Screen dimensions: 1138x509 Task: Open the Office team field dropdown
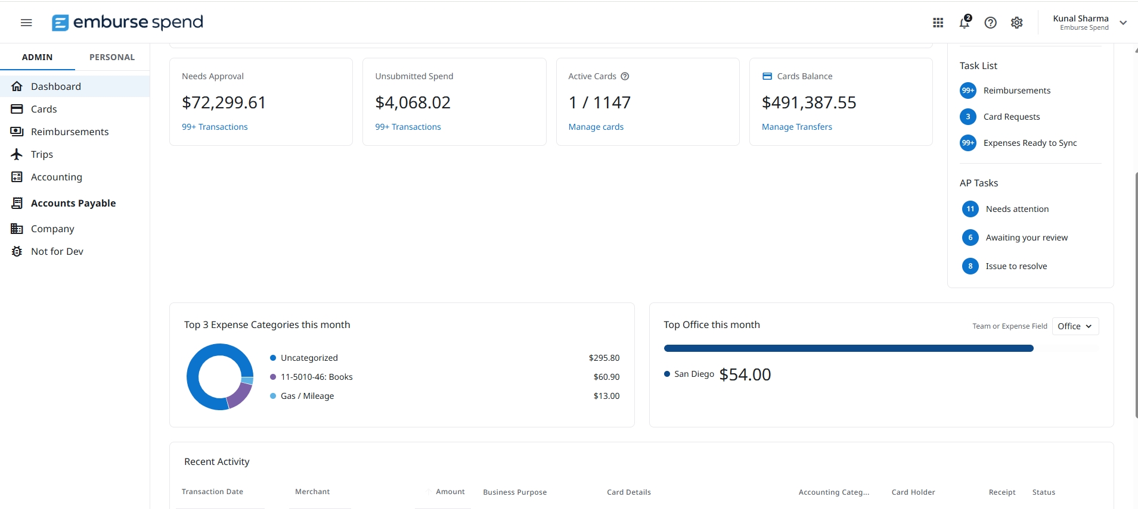(1075, 326)
